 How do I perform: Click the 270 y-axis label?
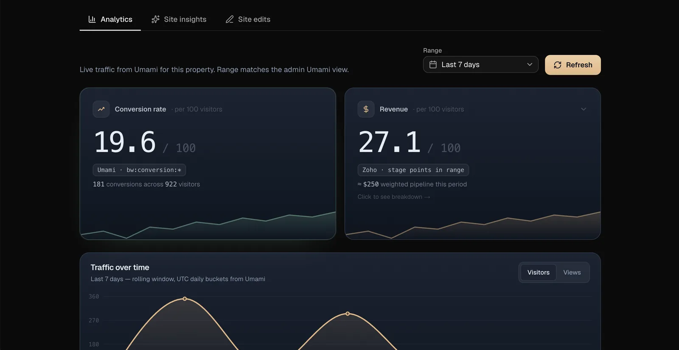(94, 320)
